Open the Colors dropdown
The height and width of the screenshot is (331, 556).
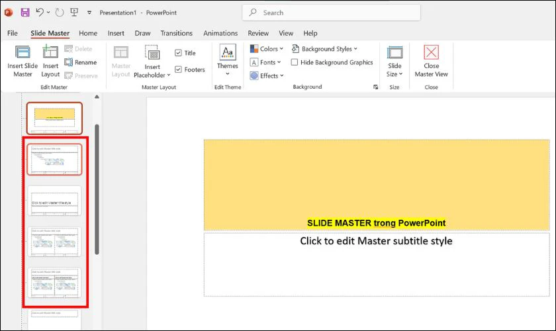point(267,49)
